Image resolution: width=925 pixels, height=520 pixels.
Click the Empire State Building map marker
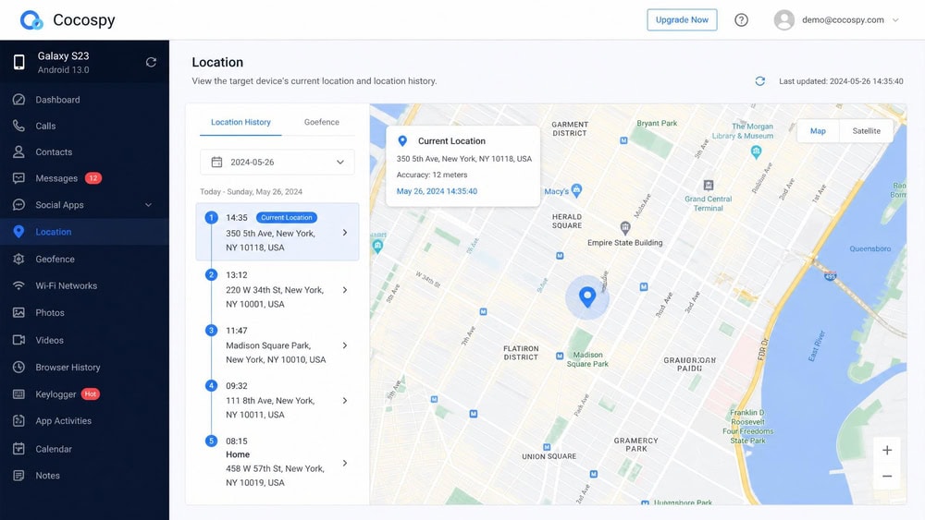click(625, 227)
